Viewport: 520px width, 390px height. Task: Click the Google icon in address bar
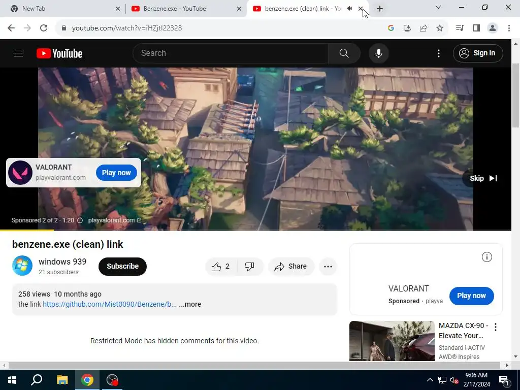point(391,28)
